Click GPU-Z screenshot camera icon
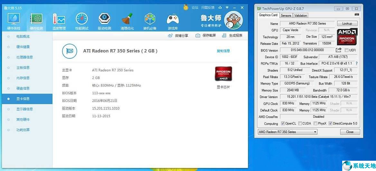The width and height of the screenshot is (376, 171). click(x=357, y=14)
